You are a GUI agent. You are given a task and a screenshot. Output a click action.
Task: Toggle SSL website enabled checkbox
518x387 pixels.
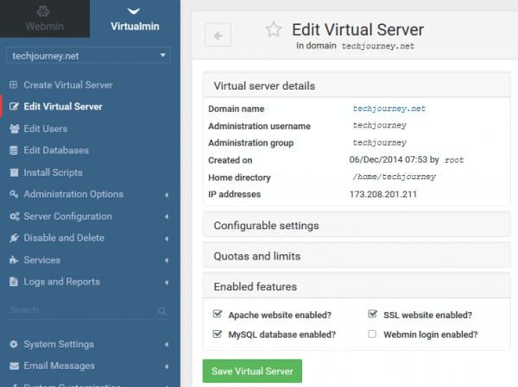click(x=373, y=314)
